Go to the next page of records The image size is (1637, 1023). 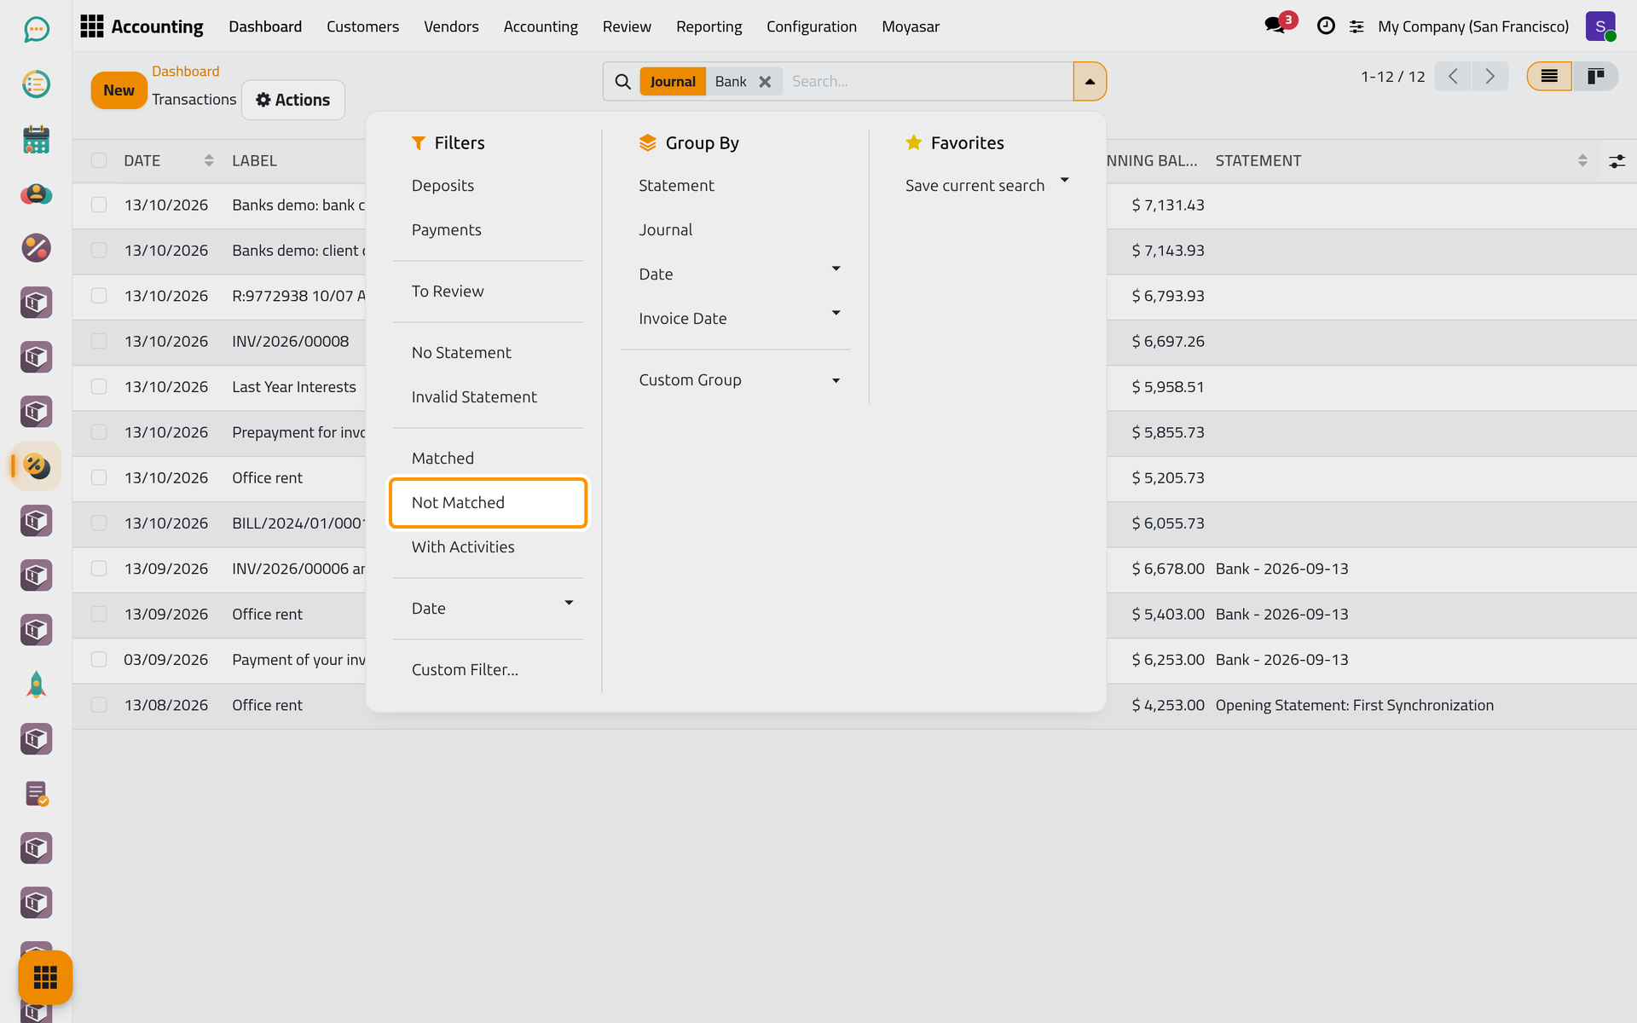(x=1490, y=77)
